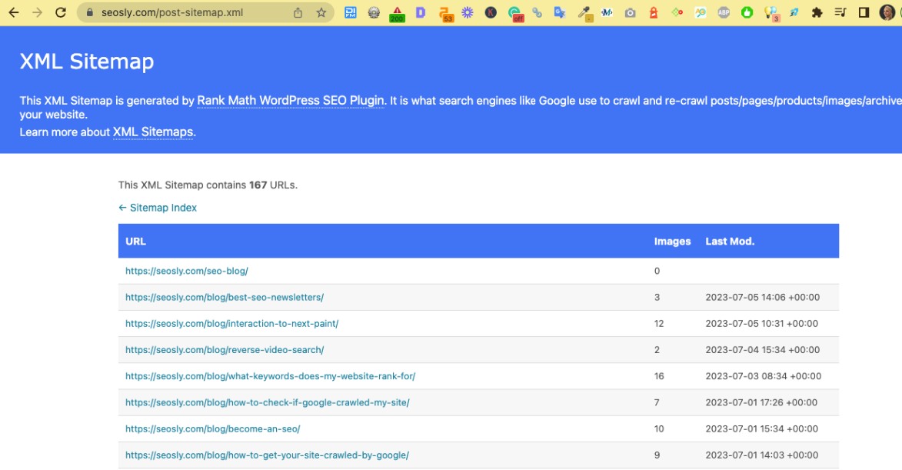This screenshot has width=902, height=470.
Task: Open the ABP ad blocker extension
Action: coord(724,12)
